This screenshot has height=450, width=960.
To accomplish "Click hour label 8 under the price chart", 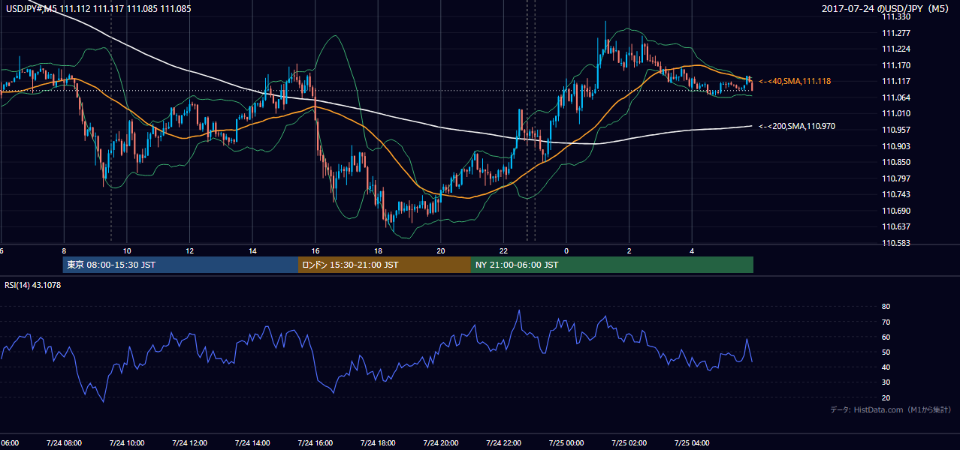I will pyautogui.click(x=64, y=250).
